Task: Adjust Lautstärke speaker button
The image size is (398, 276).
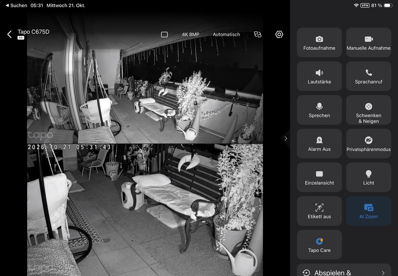Action: click(x=319, y=76)
